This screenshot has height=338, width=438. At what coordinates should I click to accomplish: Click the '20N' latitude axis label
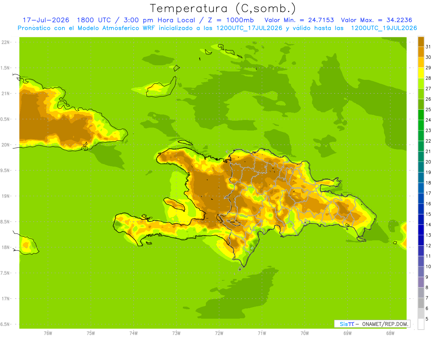coord(6,145)
